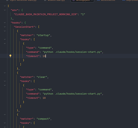This screenshot has height=128, width=138.
Task: Click session-start.py command string under startup matcher
Action: pos(72,52)
